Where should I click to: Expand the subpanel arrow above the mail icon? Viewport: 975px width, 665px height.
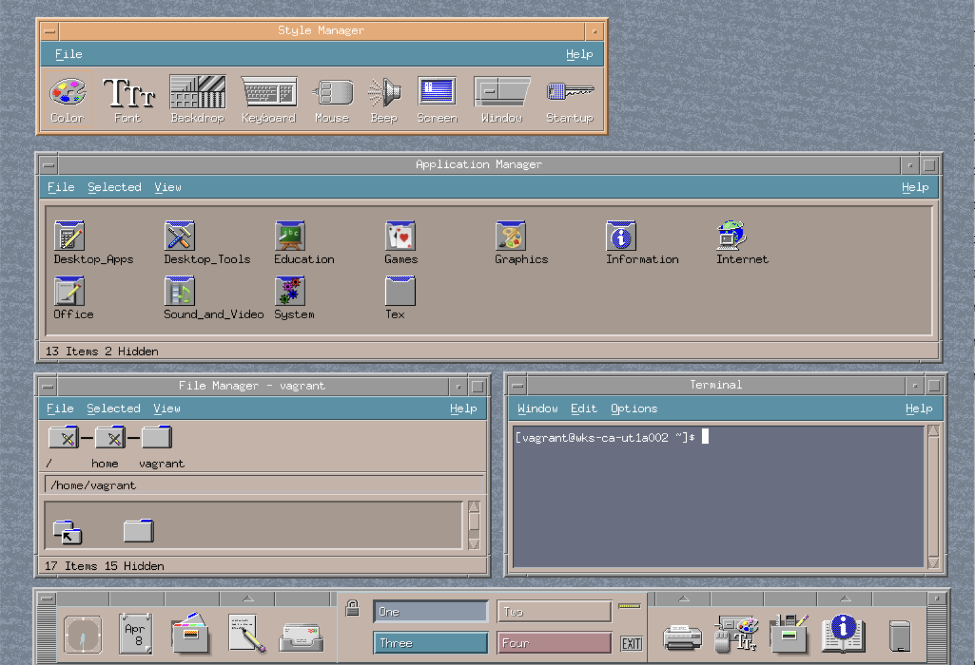(248, 598)
